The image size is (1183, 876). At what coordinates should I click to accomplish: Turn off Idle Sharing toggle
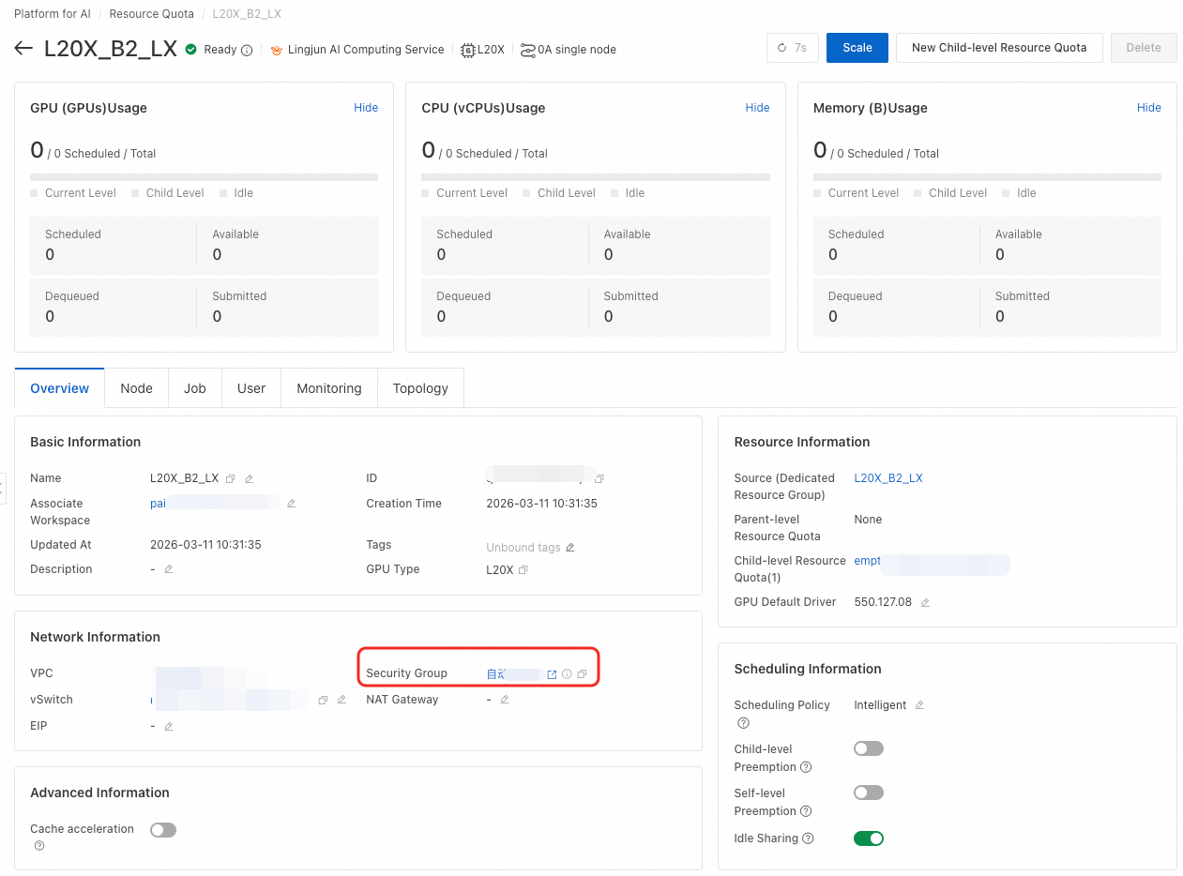click(868, 838)
